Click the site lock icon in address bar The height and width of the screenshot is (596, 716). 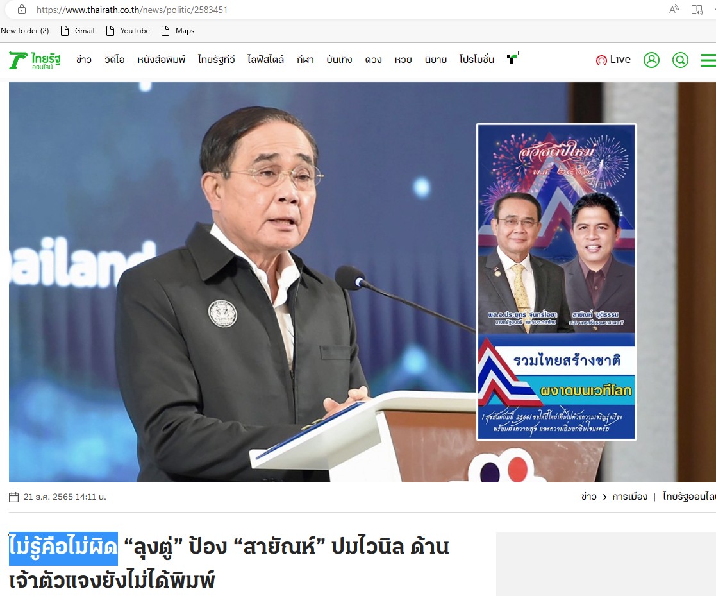[21, 10]
